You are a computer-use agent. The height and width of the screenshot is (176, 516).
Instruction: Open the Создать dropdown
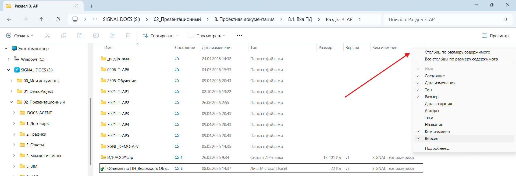(x=20, y=36)
